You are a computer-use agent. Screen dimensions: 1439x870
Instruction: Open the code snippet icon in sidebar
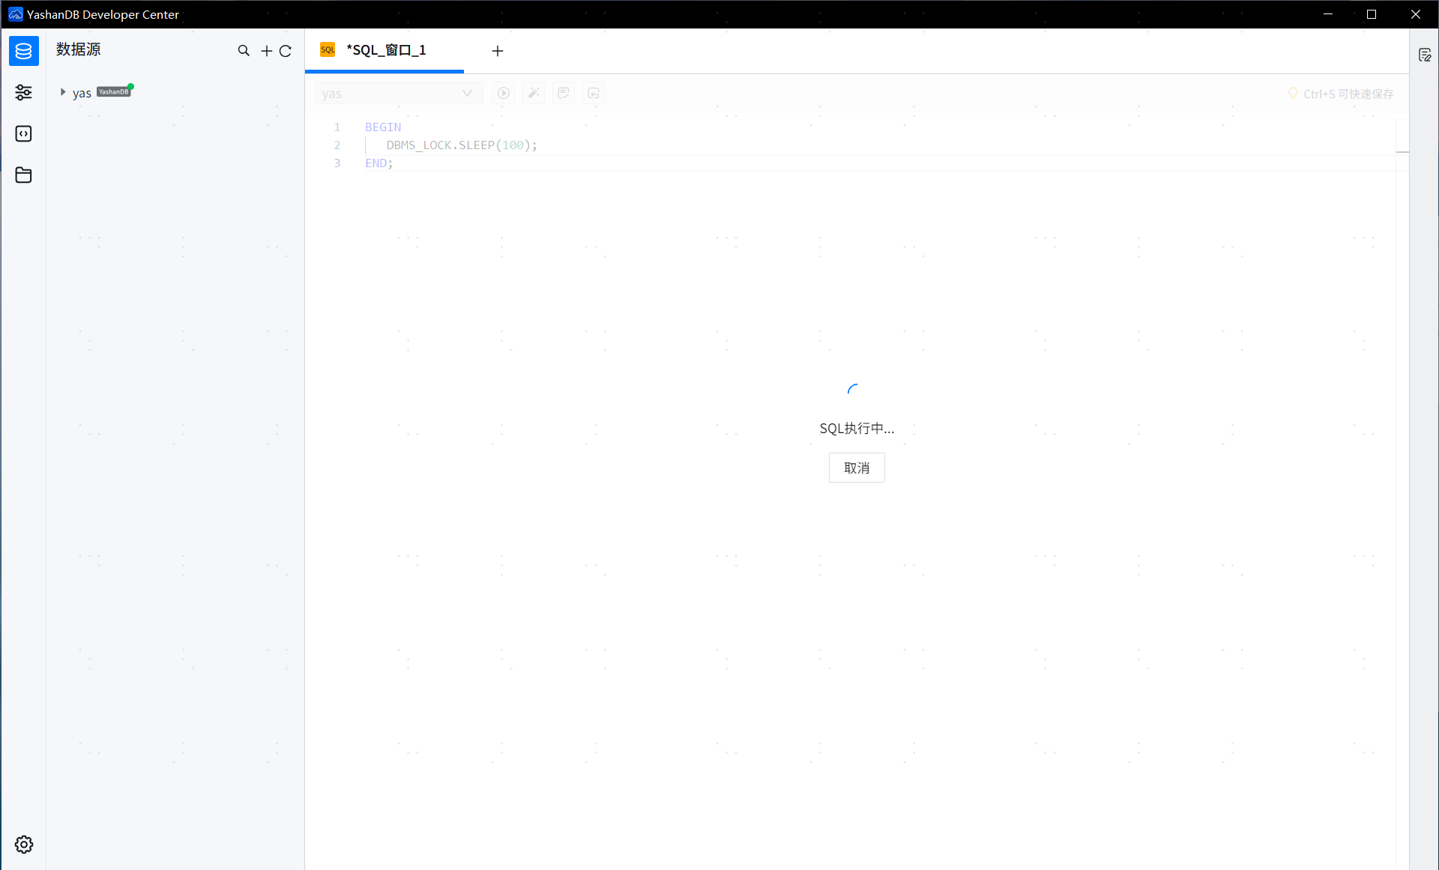click(23, 133)
